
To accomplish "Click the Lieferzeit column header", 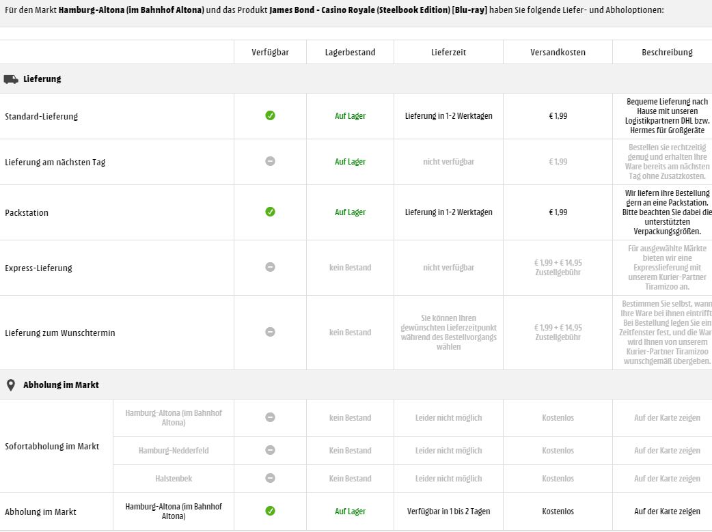I will 448,53.
